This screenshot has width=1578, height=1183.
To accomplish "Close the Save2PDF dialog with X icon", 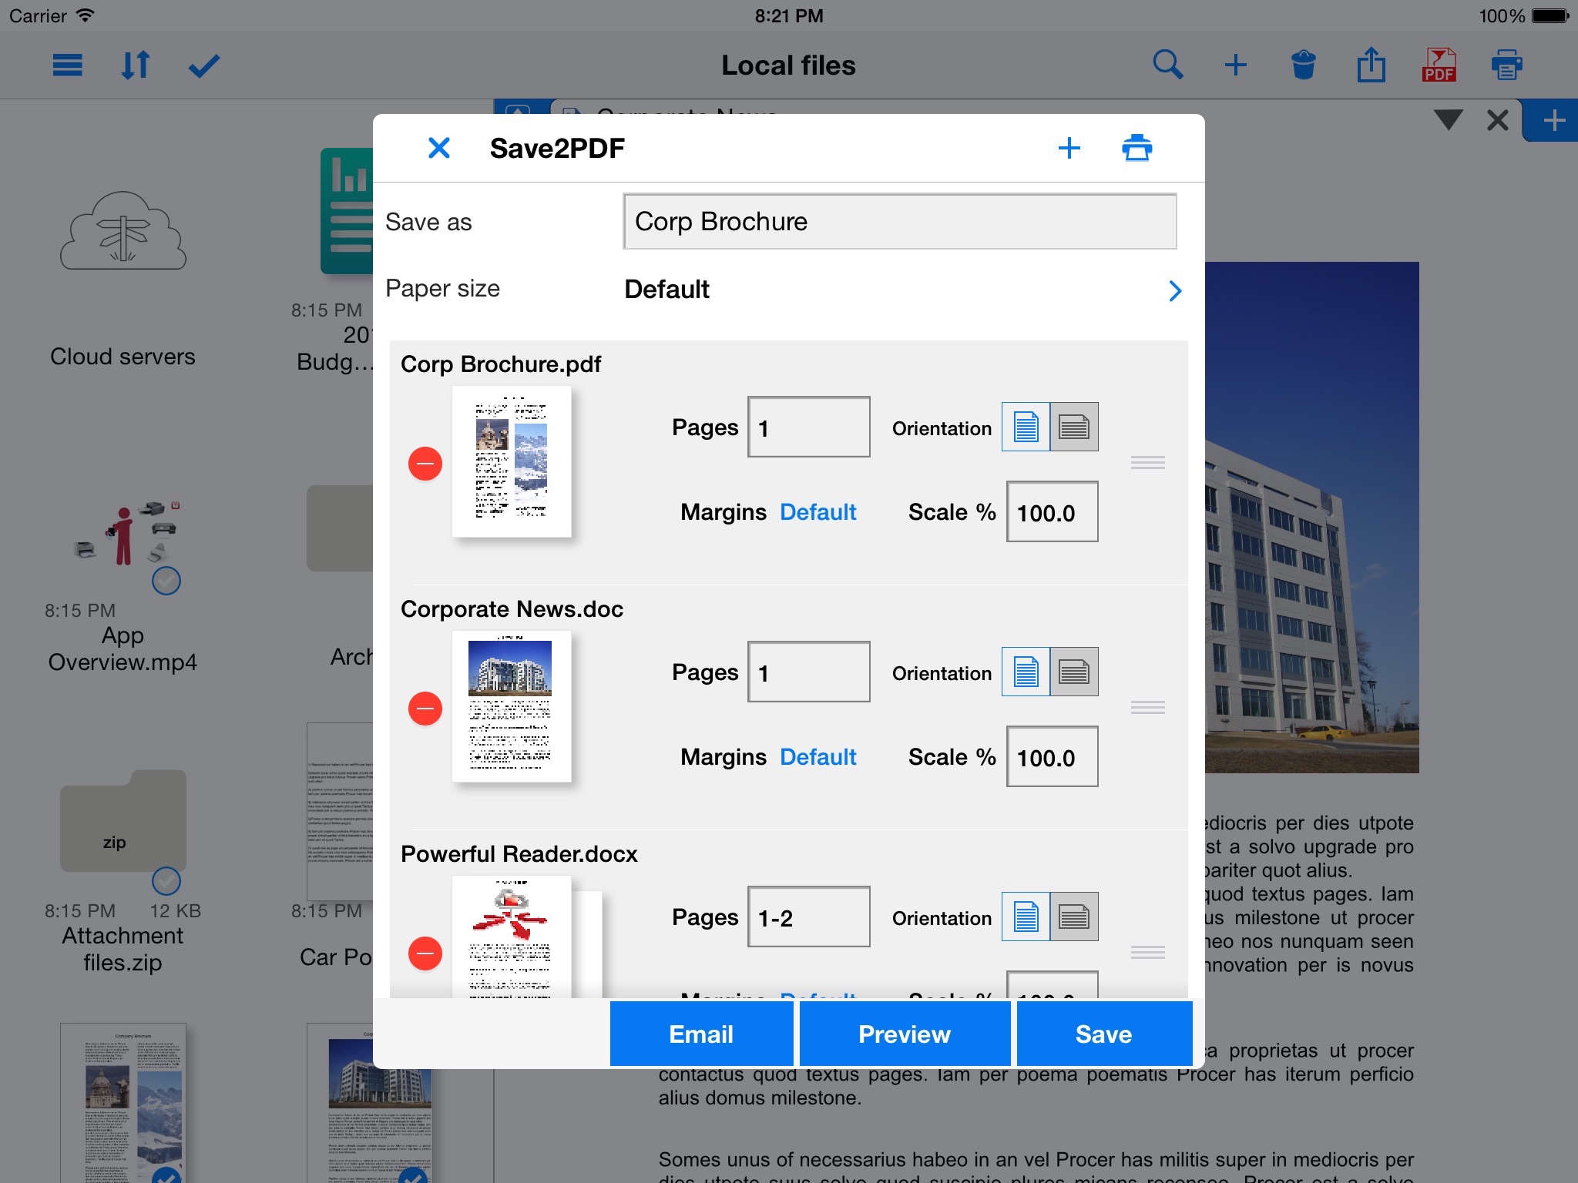I will (x=438, y=147).
